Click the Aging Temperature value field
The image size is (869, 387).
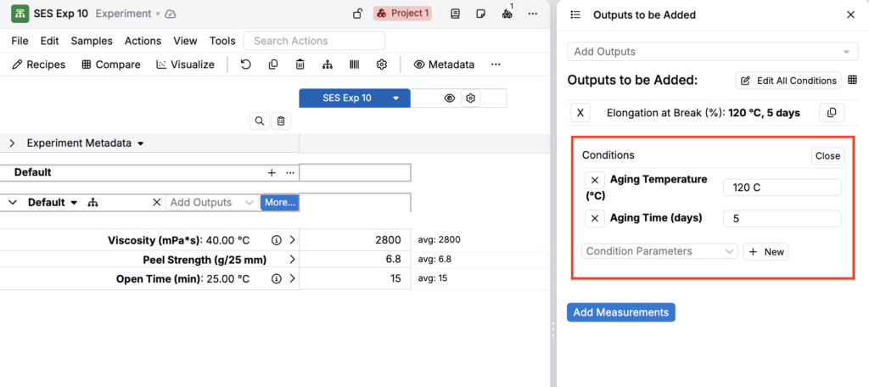point(782,188)
